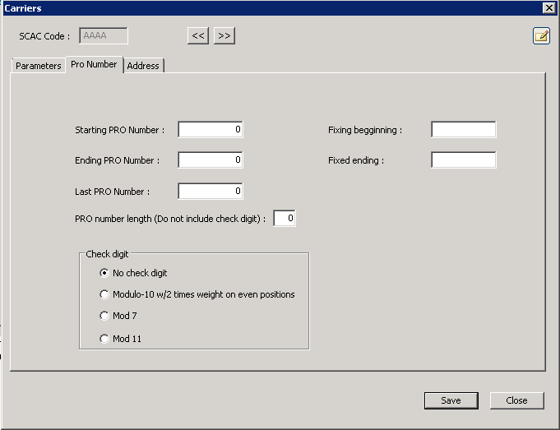
Task: Choose the Mod 11 check digit
Action: (104, 339)
